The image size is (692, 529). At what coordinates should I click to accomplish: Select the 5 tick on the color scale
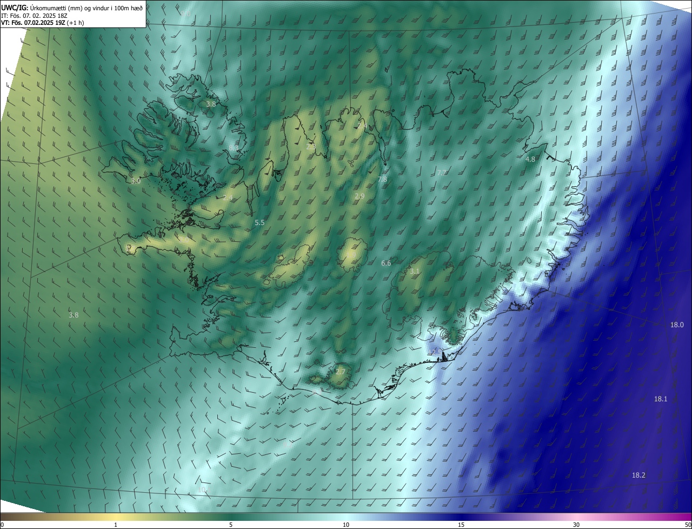pyautogui.click(x=231, y=525)
